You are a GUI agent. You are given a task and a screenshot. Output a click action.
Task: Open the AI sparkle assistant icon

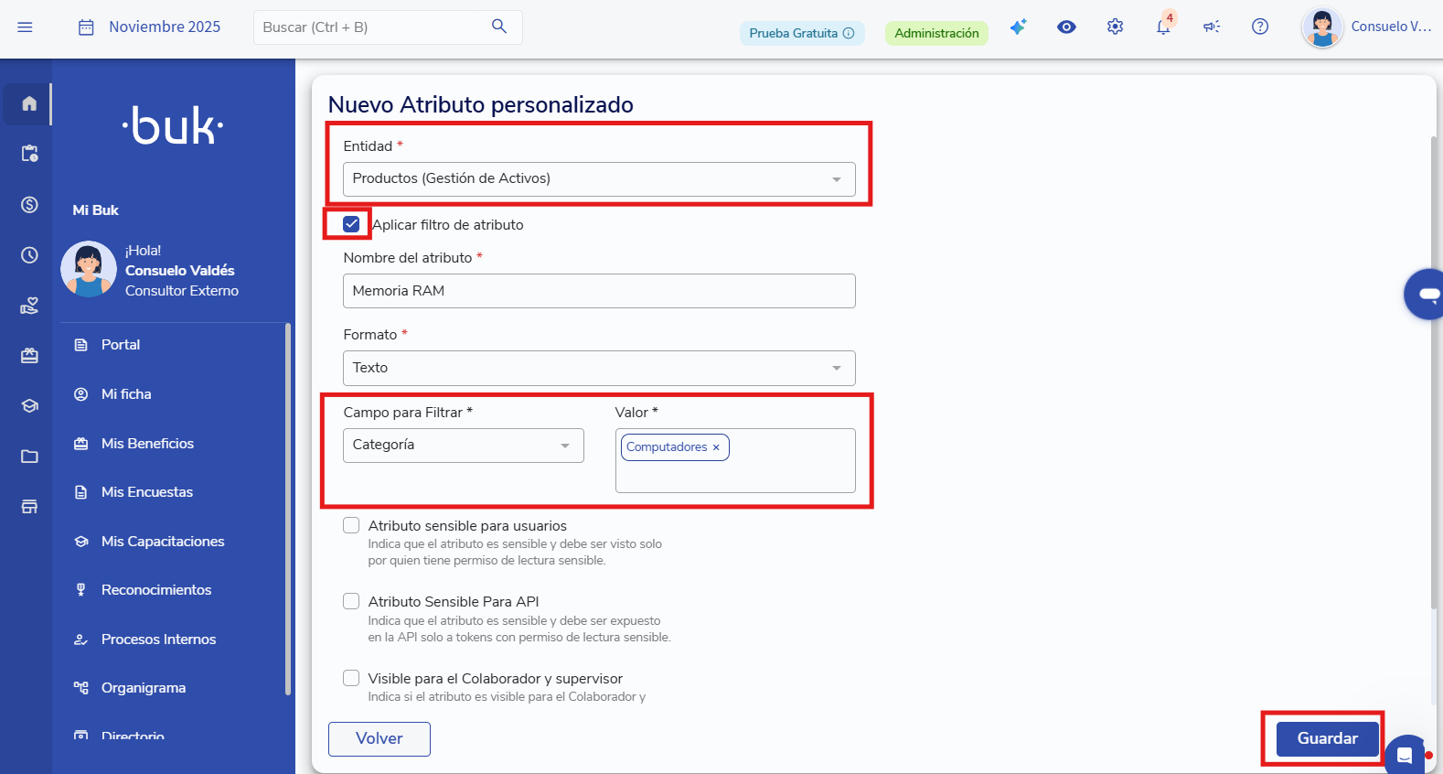point(1018,27)
